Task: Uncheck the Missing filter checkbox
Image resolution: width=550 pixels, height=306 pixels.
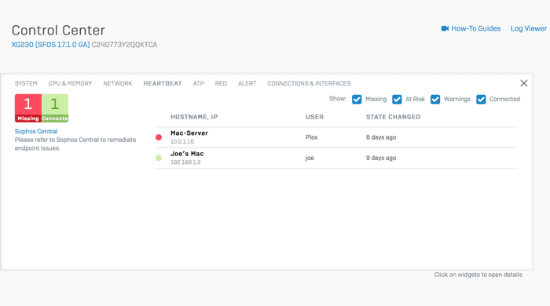Action: (x=357, y=100)
